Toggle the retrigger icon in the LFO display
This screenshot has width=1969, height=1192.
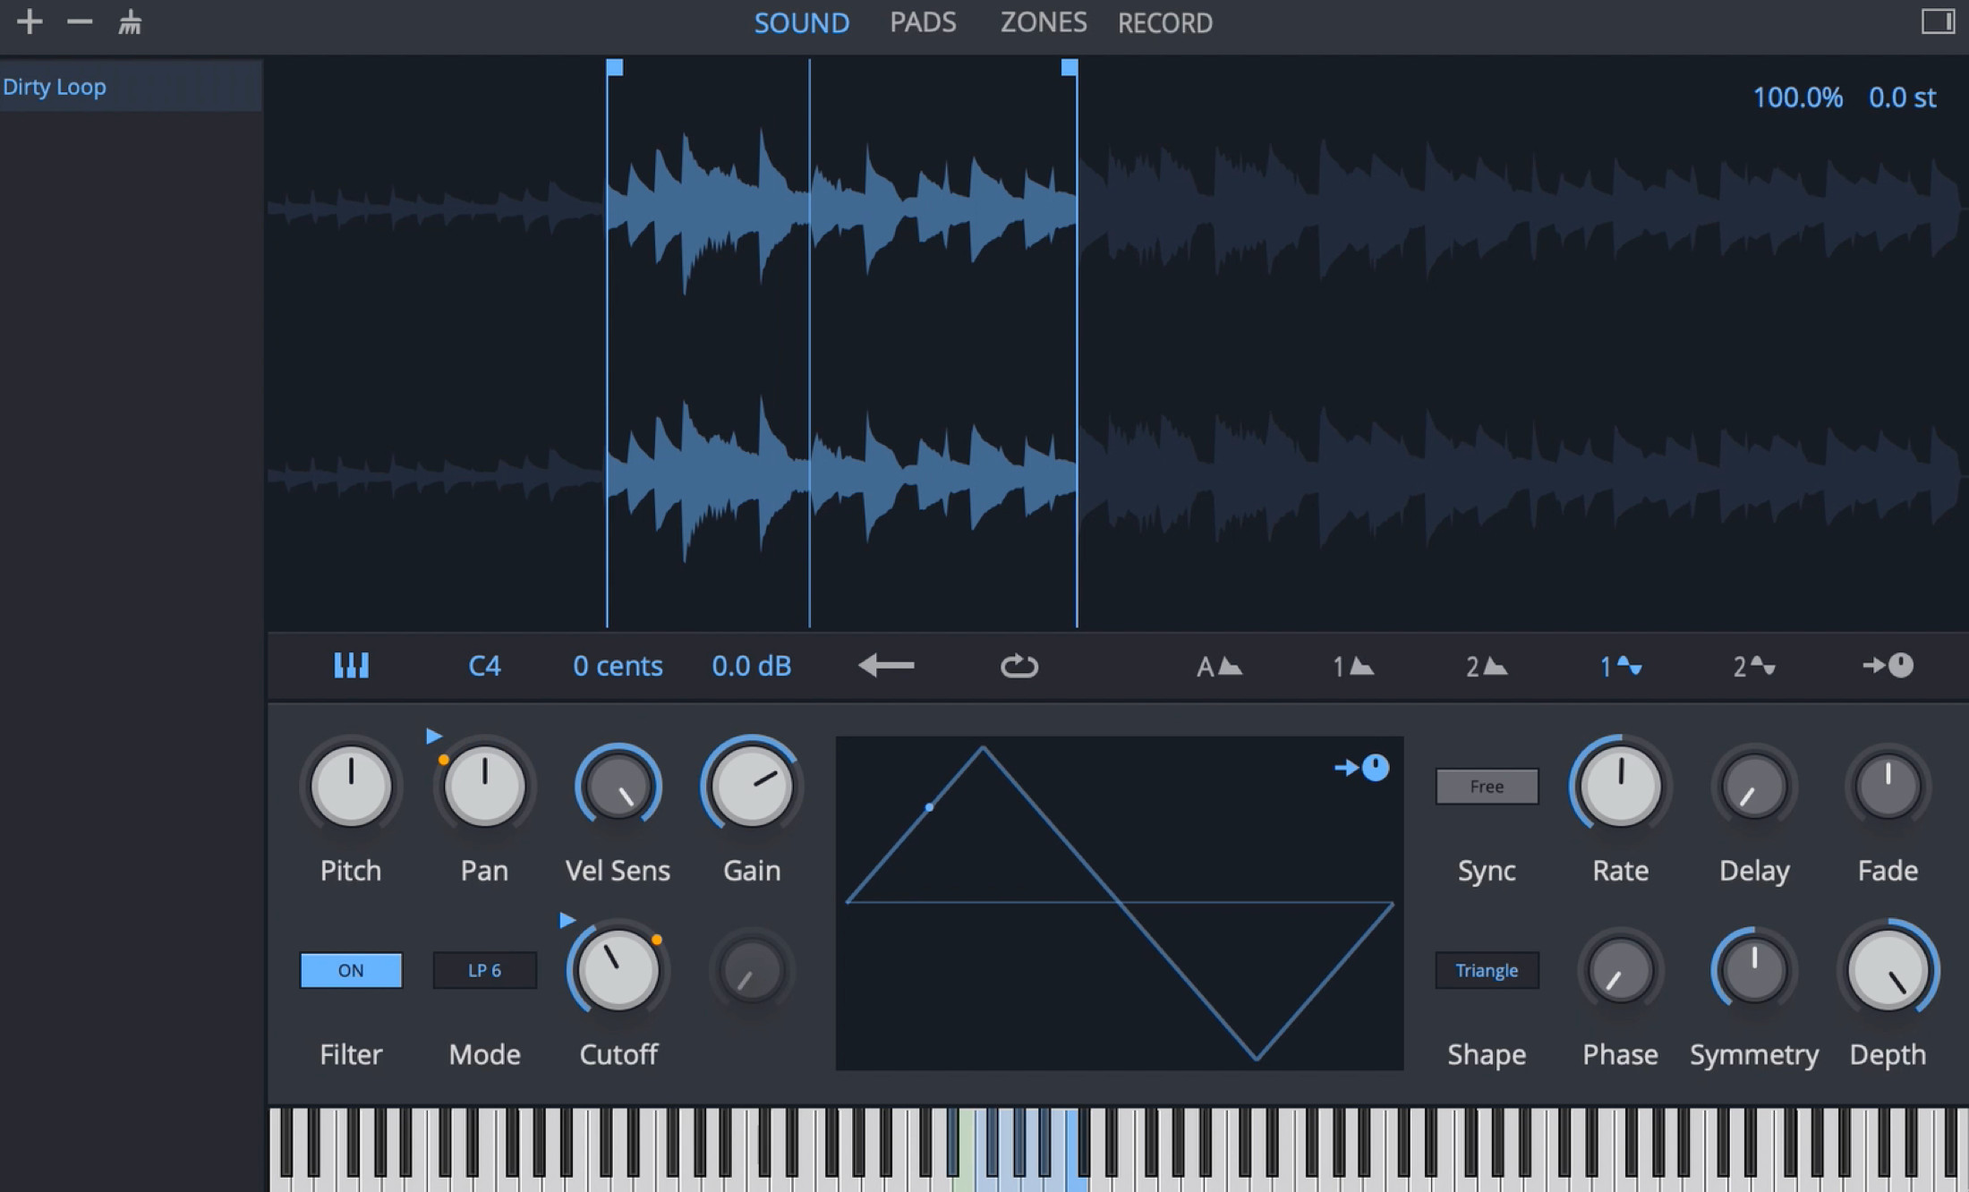[1362, 767]
